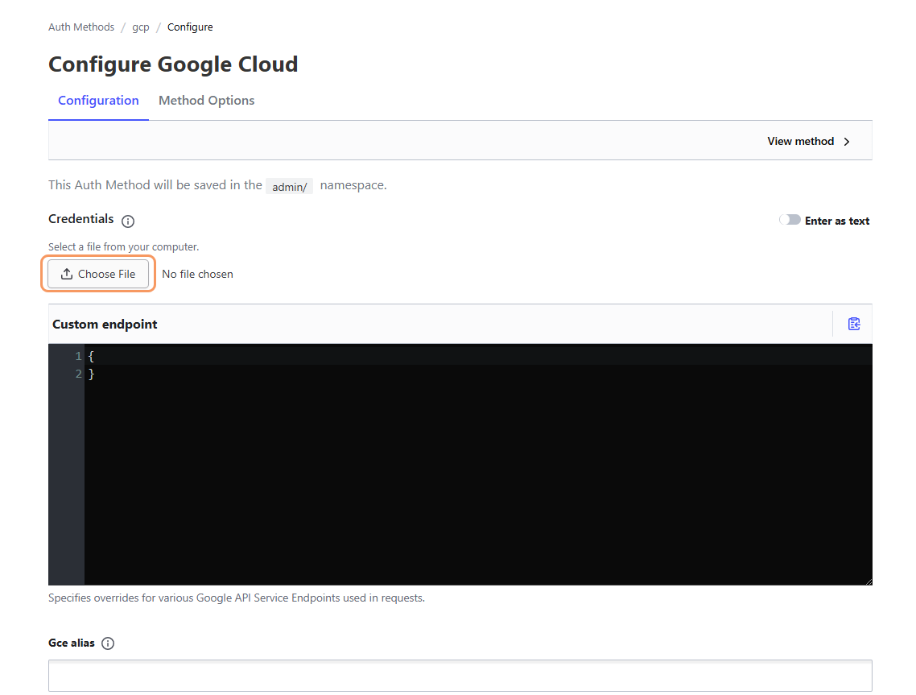Open the View method link
The image size is (916, 695).
(x=800, y=141)
